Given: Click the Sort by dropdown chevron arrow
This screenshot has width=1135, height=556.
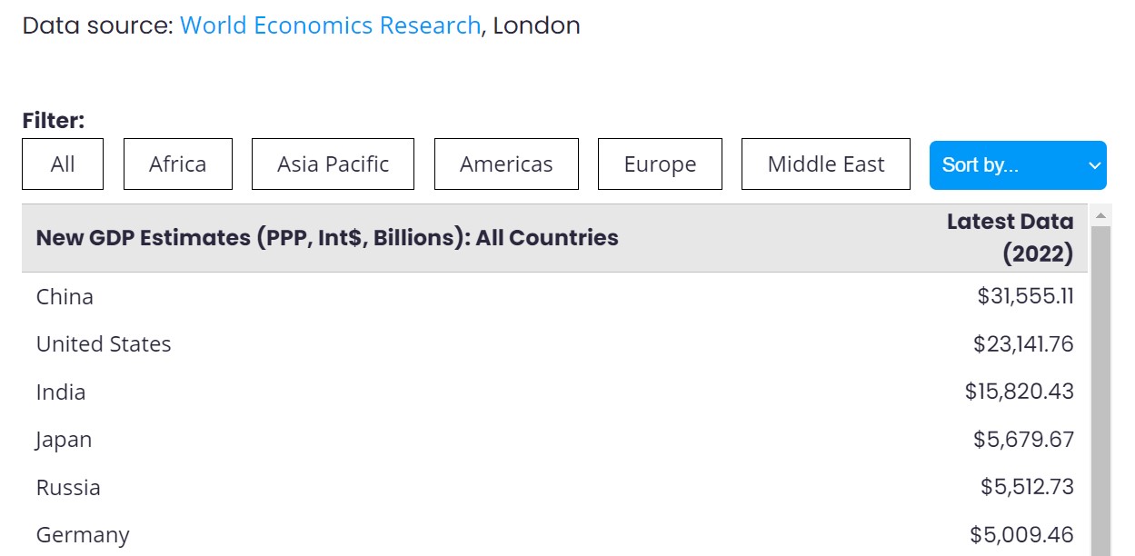Looking at the screenshot, I should 1094,165.
